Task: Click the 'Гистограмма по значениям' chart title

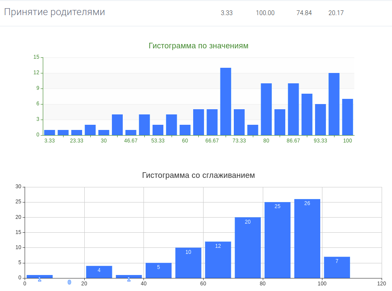Action: (198, 46)
